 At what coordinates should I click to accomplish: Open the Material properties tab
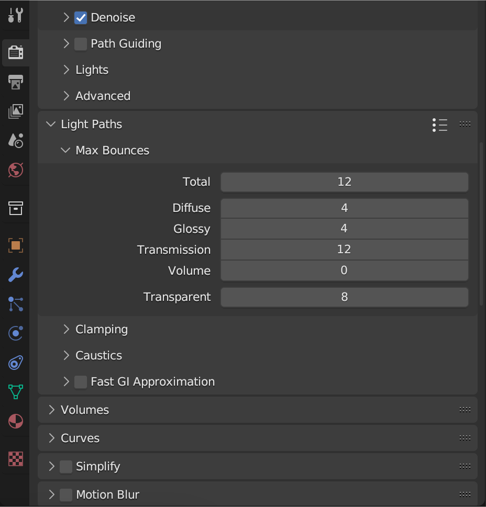point(15,421)
